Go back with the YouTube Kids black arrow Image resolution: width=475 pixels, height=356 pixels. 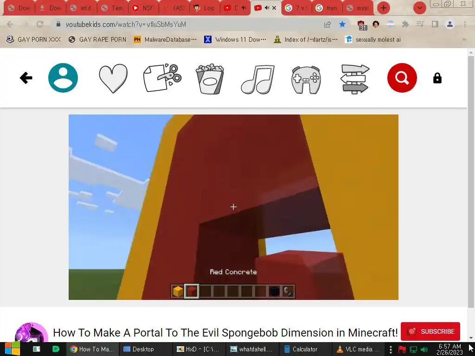point(26,78)
